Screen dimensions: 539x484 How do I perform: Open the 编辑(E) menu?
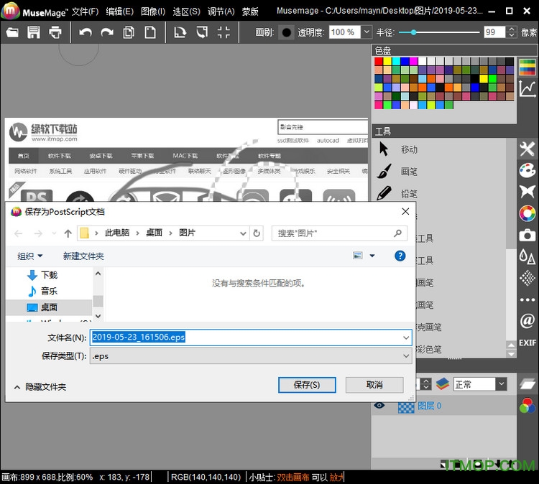pos(119,11)
